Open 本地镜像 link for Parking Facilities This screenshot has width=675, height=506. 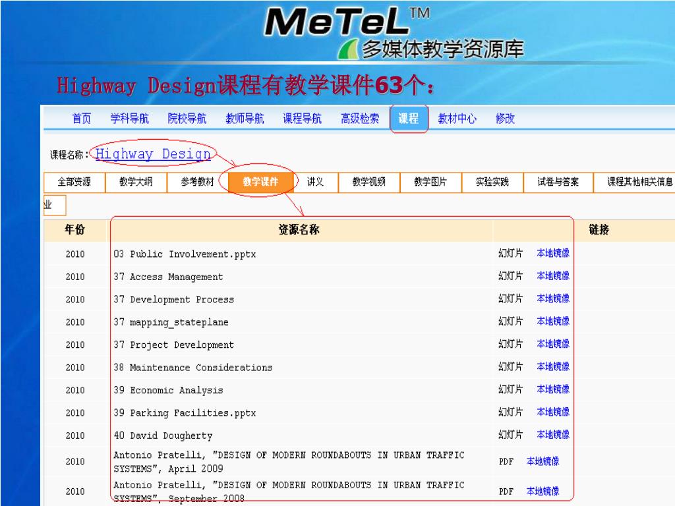[553, 412]
